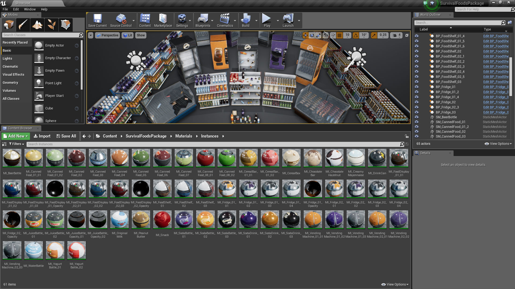Select the MI_Snack material thumbnail
The height and width of the screenshot is (289, 515).
click(x=162, y=219)
